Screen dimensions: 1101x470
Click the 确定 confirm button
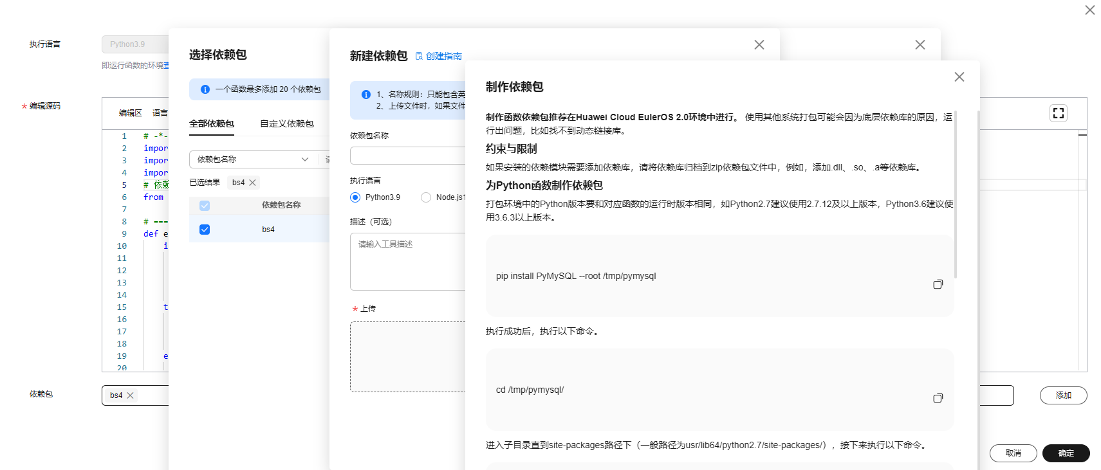1066,453
